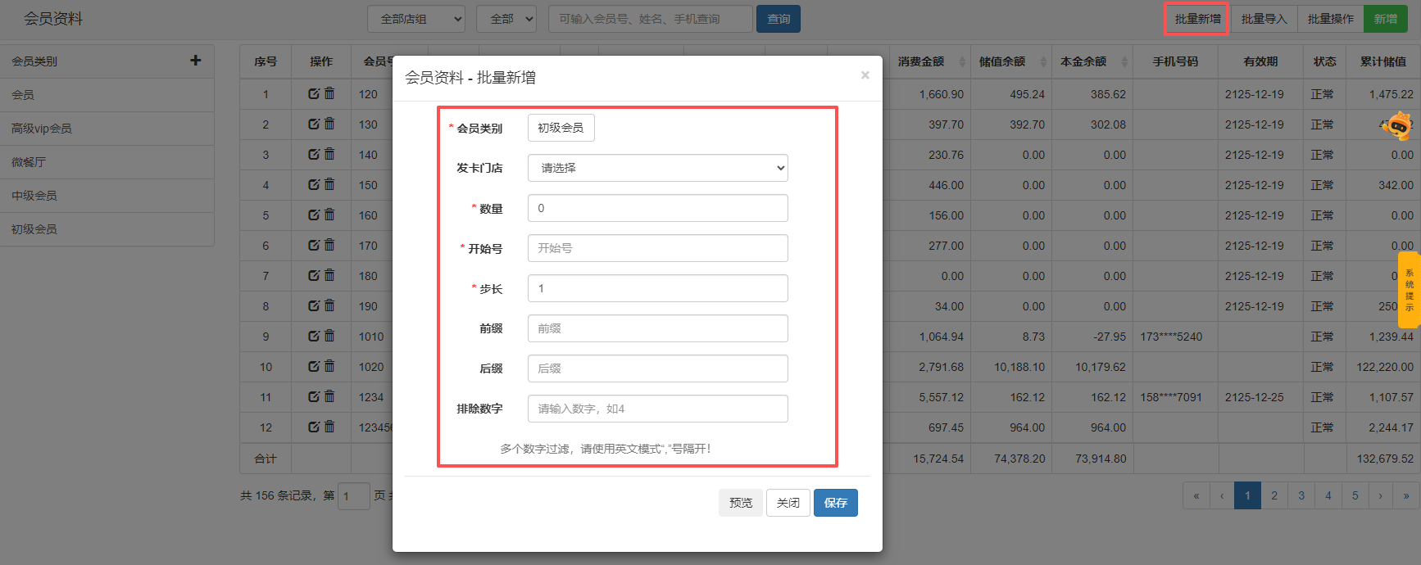
Task: Select 高级vip会员 in the category list
Action: (42, 129)
